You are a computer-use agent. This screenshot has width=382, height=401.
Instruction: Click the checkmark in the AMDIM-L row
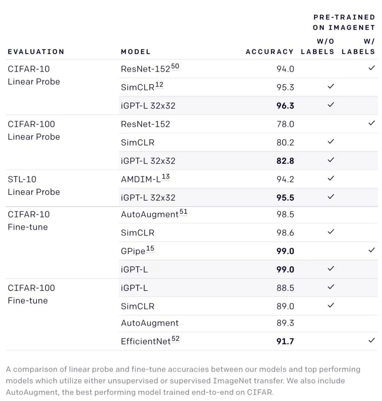[x=331, y=178]
